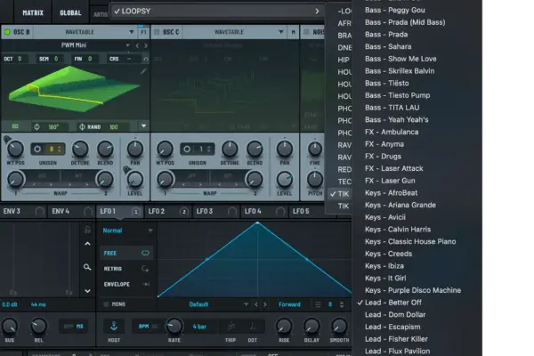Image resolution: width=534 pixels, height=356 pixels.
Task: Enable the OSC C power switch
Action: point(158,32)
